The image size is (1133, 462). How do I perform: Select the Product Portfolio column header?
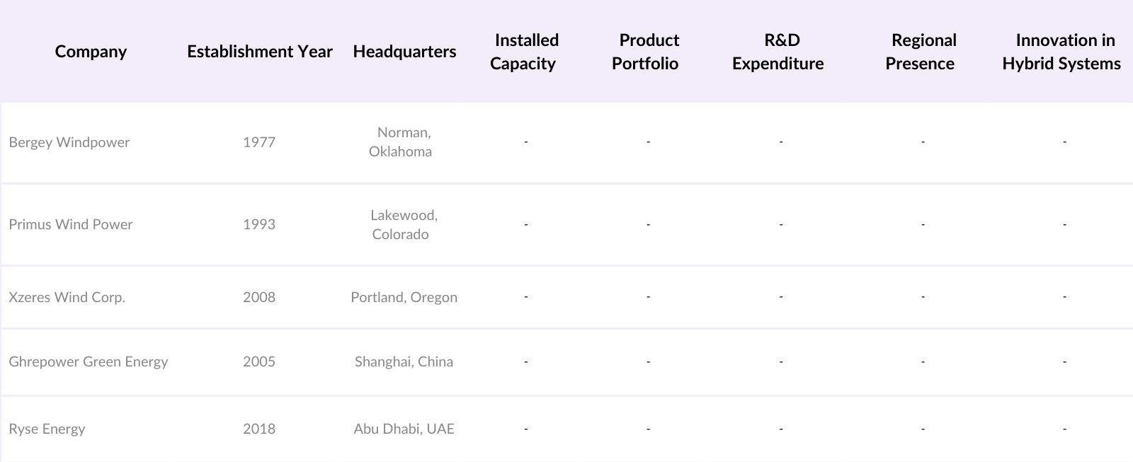pyautogui.click(x=647, y=52)
